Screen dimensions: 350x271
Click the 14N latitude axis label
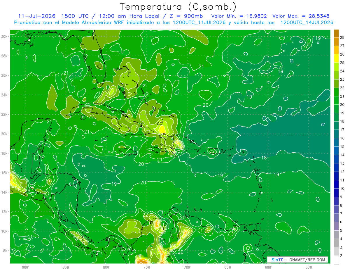click(x=5, y=192)
